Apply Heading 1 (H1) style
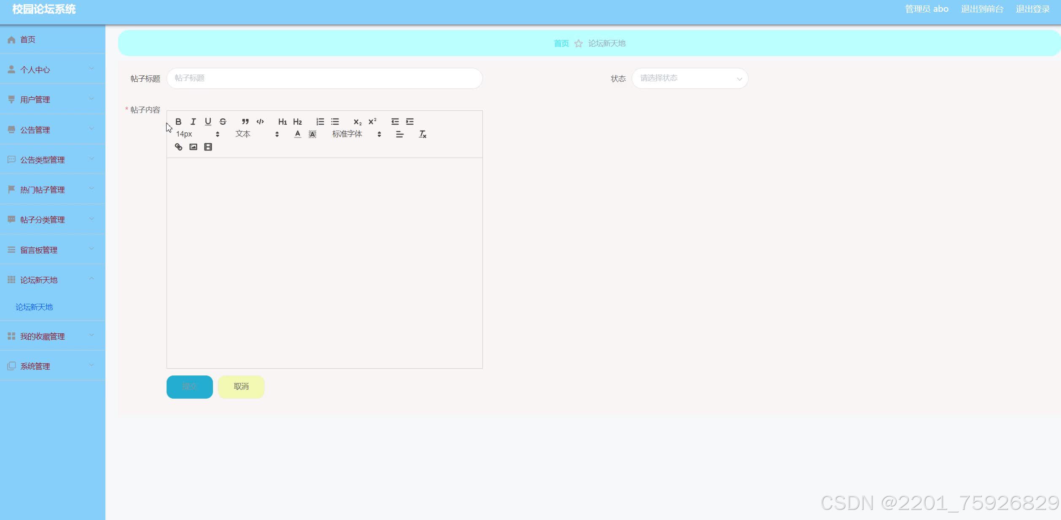 pyautogui.click(x=282, y=122)
